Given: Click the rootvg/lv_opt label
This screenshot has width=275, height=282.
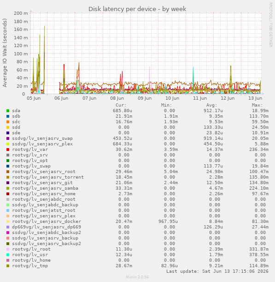Looking at the screenshot, I should coord(30,161).
